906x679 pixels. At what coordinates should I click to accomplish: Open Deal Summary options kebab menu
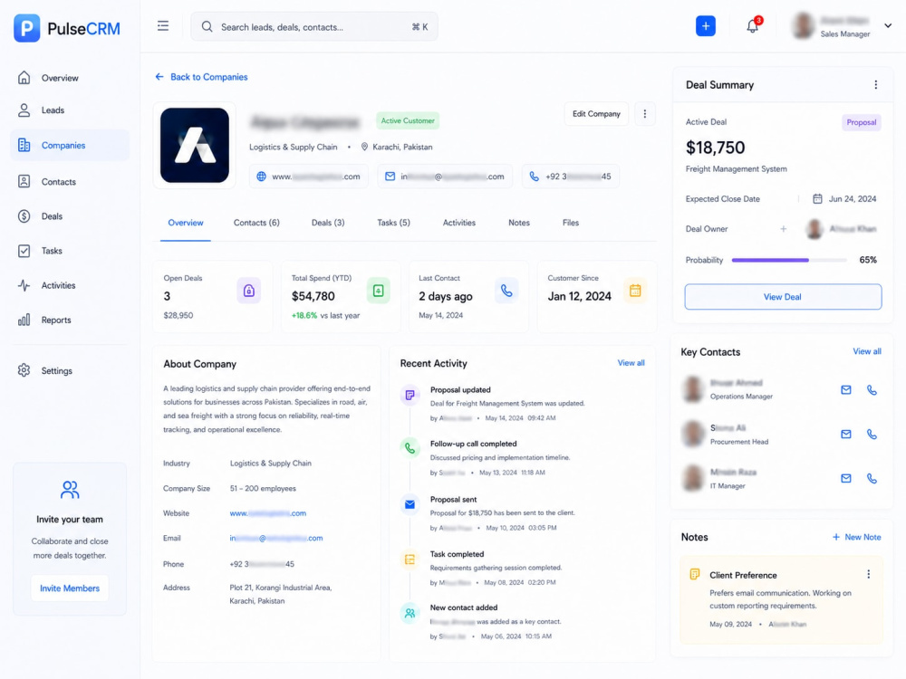[x=875, y=85]
